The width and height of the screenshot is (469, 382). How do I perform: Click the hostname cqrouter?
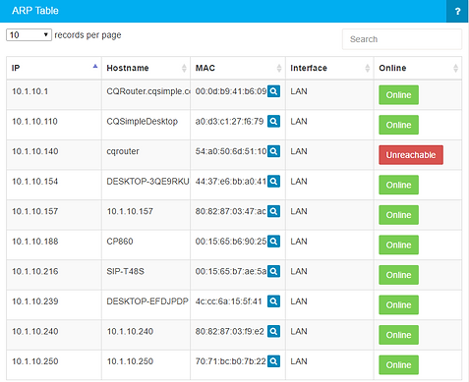click(x=123, y=151)
